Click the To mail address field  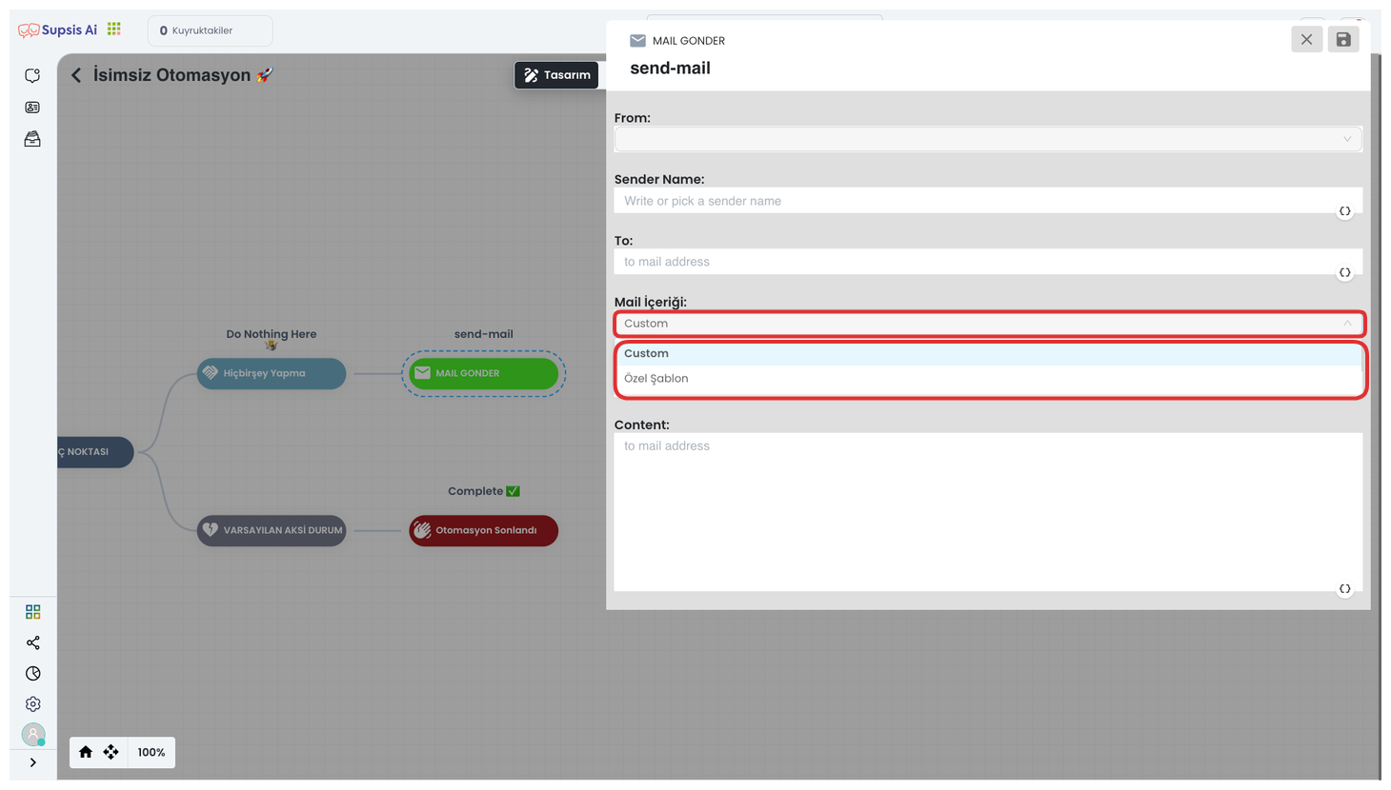tap(988, 262)
